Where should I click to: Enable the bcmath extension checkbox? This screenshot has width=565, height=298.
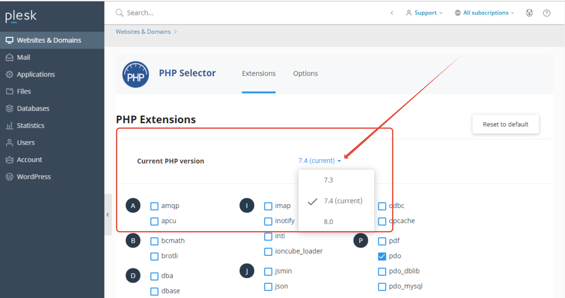click(154, 241)
